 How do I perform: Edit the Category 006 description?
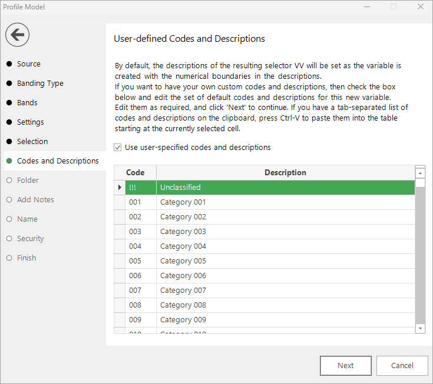coord(286,276)
